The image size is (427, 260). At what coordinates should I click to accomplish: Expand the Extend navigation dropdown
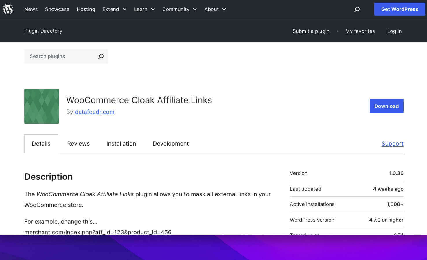[x=114, y=9]
